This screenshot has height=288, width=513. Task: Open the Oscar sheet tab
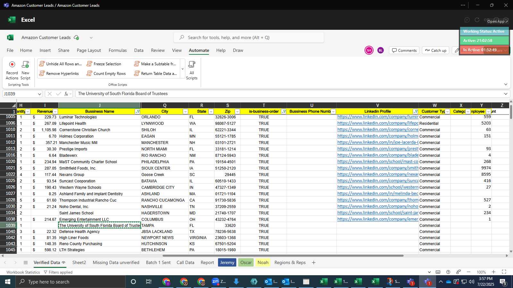pyautogui.click(x=246, y=262)
